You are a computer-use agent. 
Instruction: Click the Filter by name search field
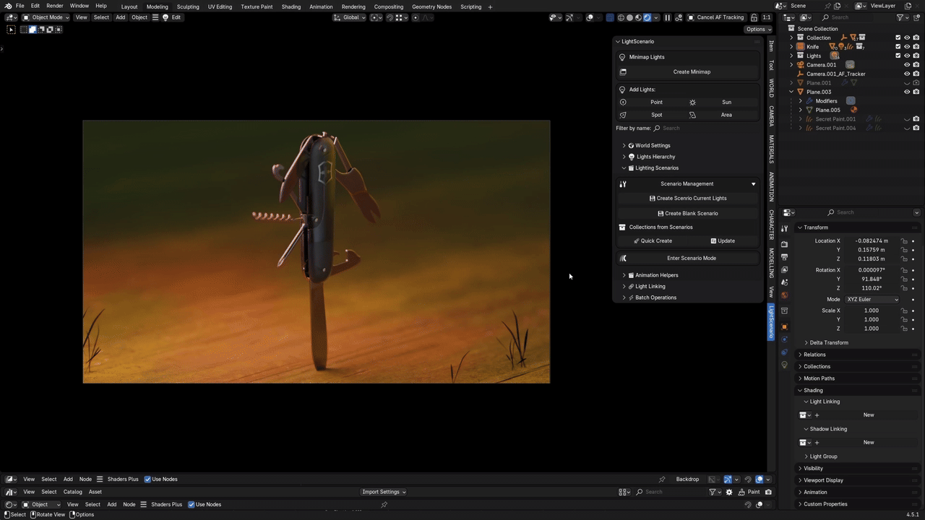click(706, 128)
